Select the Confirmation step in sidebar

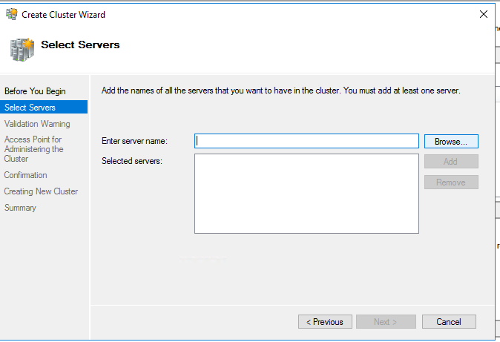[x=25, y=175]
